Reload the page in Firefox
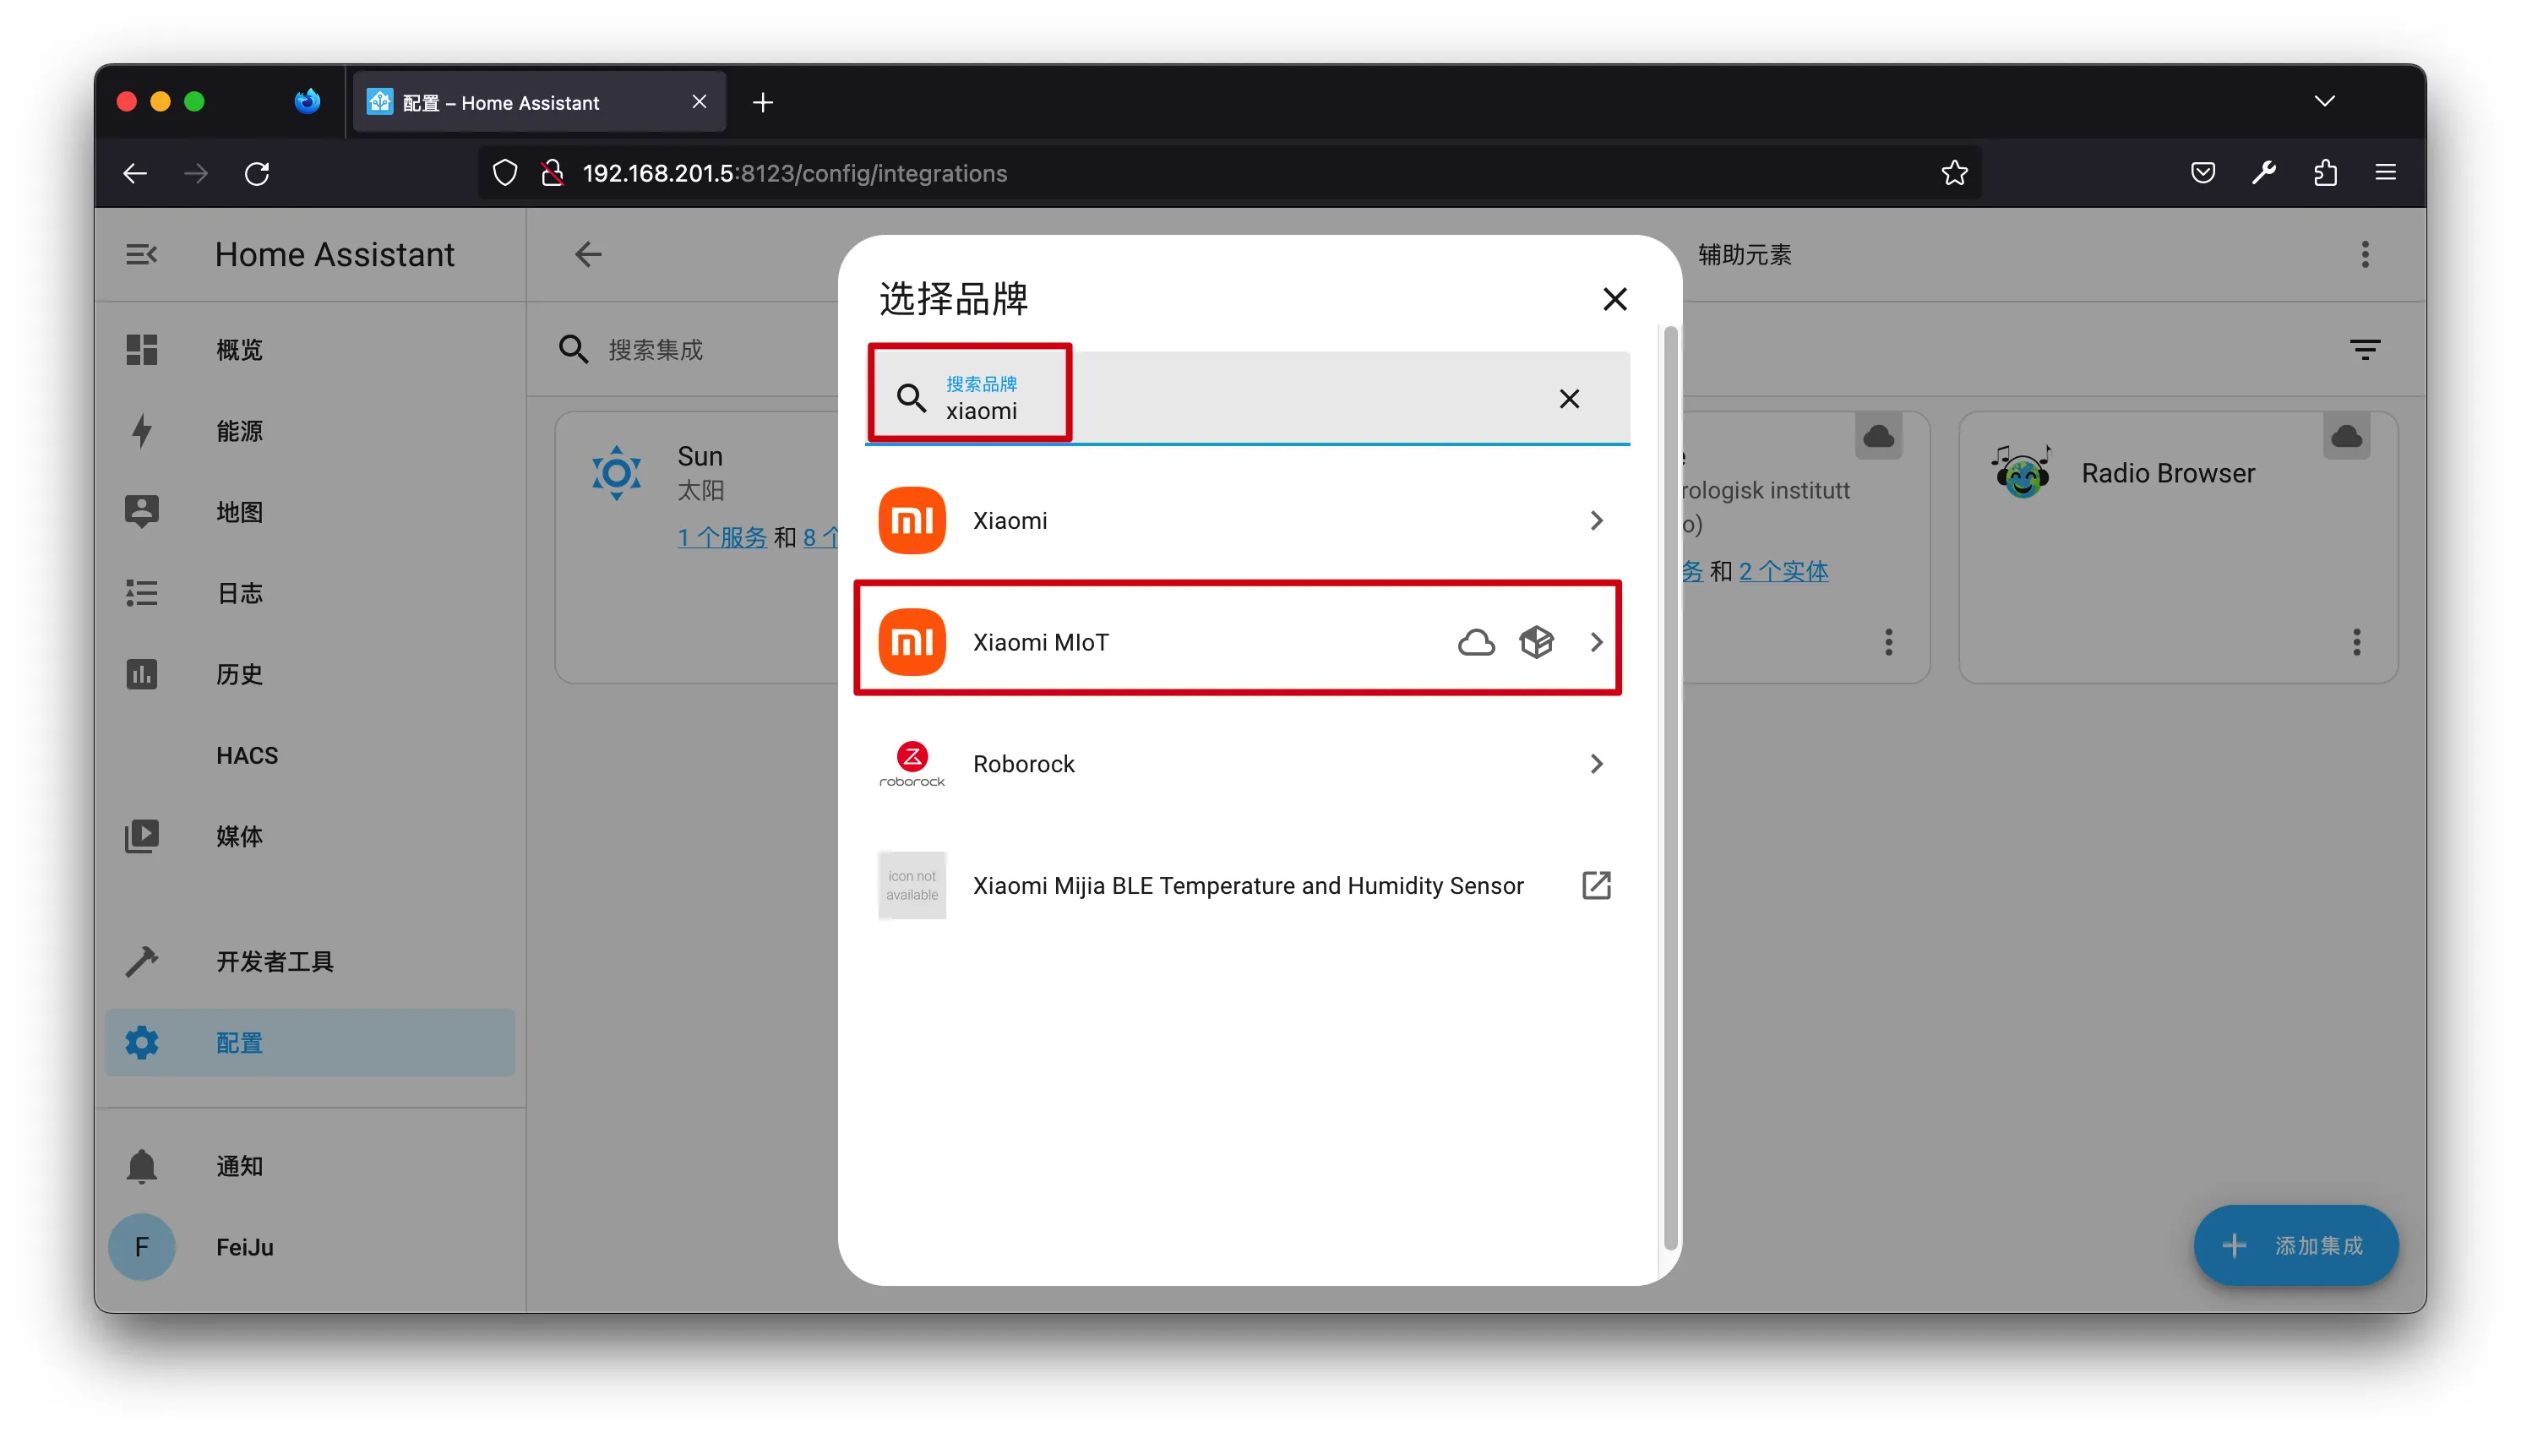The height and width of the screenshot is (1438, 2521). (257, 173)
